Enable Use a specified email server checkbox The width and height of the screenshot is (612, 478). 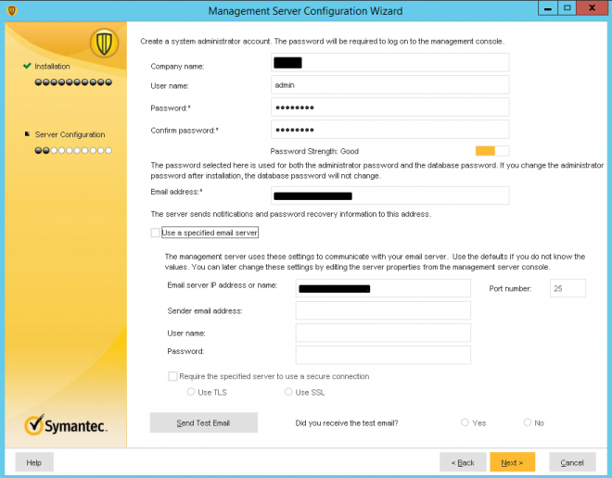pos(156,233)
